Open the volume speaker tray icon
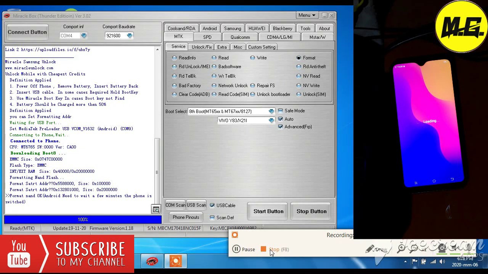This screenshot has width=488, height=274. (x=442, y=261)
